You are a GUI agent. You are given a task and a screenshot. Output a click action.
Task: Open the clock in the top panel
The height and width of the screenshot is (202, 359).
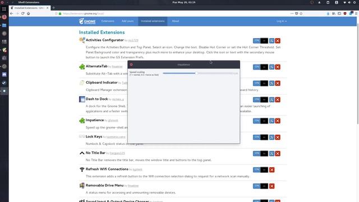(x=184, y=2)
